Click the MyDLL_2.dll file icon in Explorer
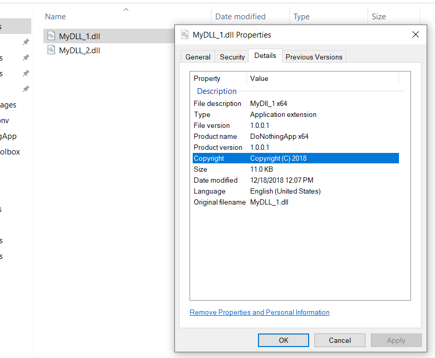 pyautogui.click(x=51, y=50)
